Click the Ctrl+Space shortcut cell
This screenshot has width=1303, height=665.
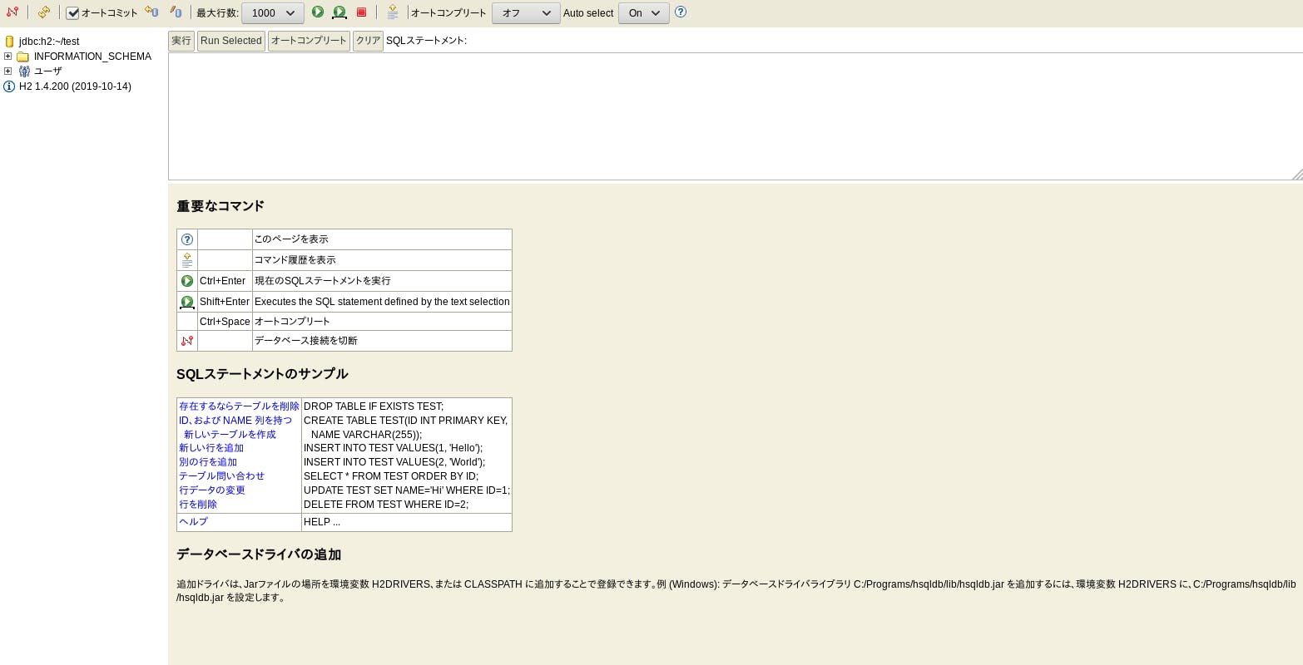click(x=225, y=322)
